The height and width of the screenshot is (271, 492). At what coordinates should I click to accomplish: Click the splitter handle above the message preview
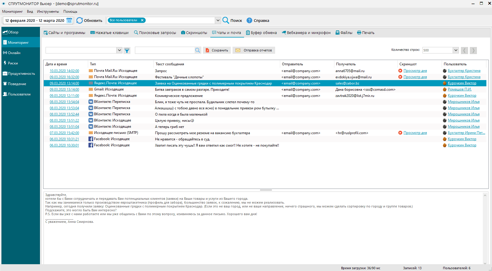click(x=266, y=190)
